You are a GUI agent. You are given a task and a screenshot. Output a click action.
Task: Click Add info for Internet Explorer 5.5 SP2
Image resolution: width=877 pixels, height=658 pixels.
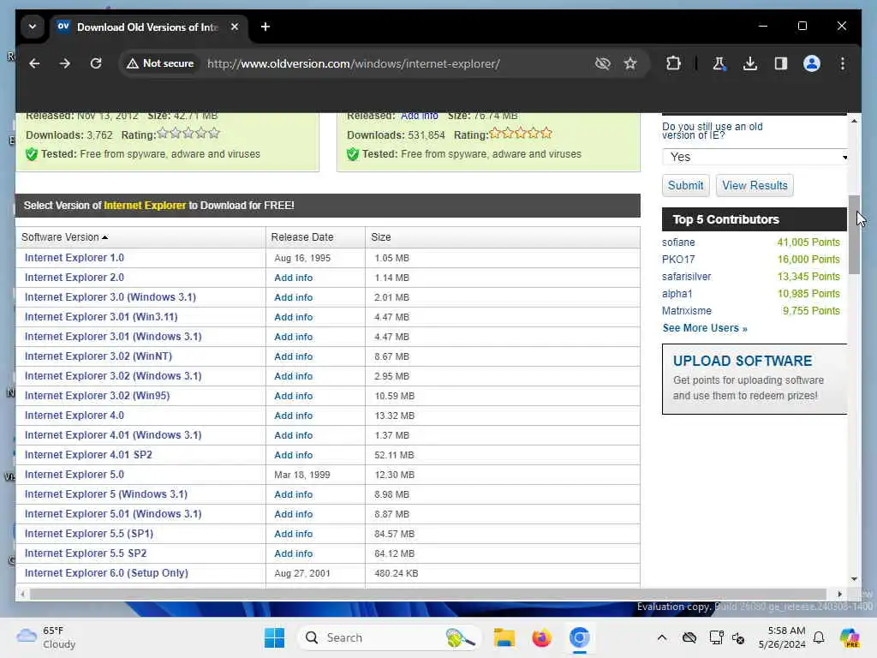click(x=294, y=553)
